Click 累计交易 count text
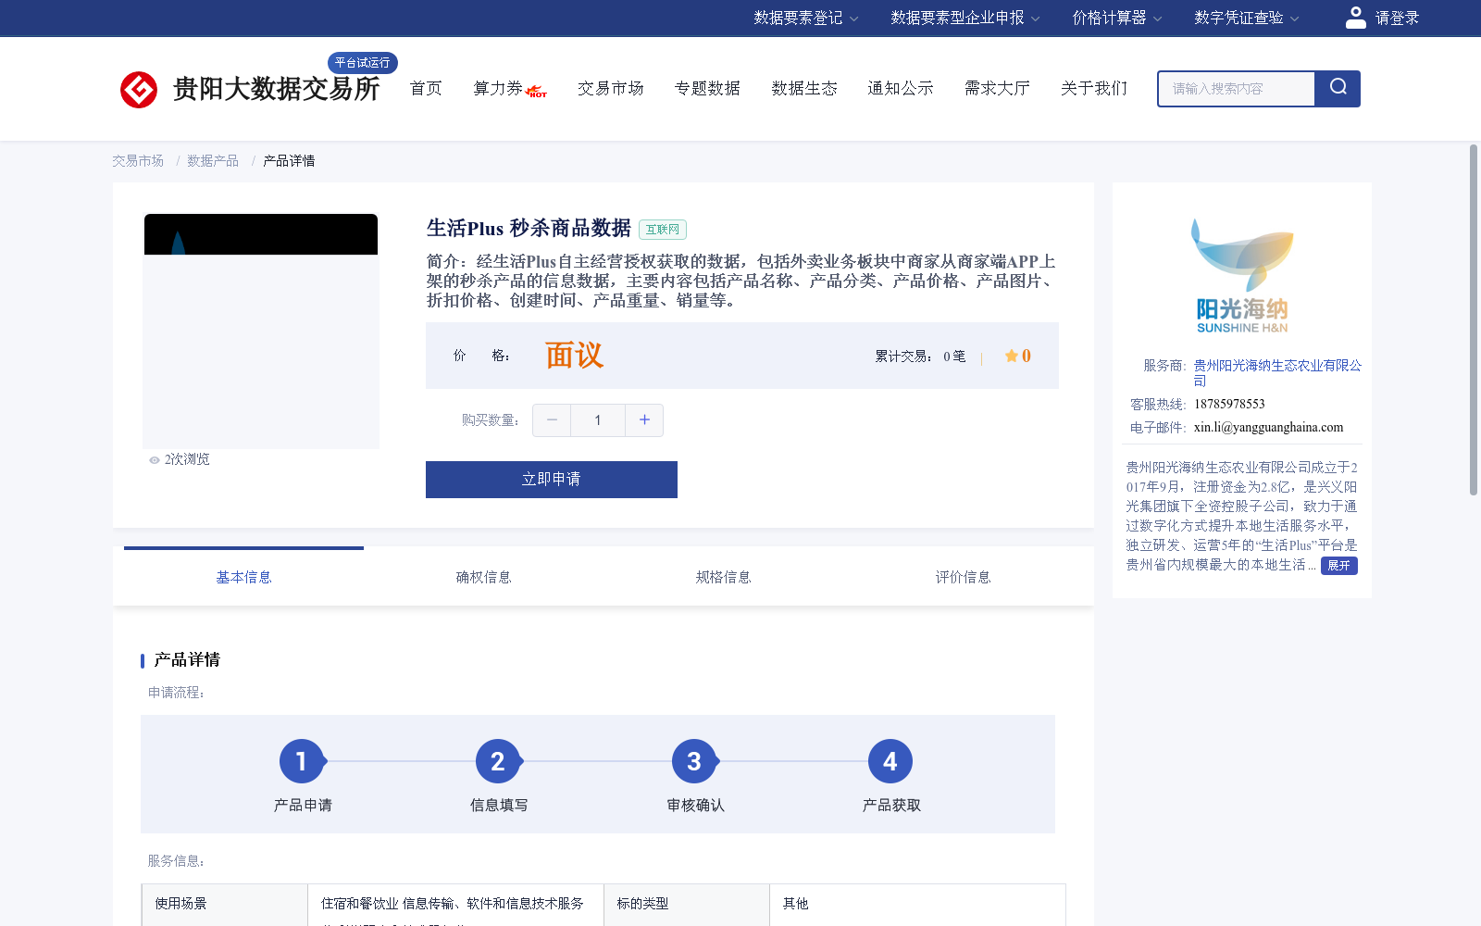 [x=920, y=357]
